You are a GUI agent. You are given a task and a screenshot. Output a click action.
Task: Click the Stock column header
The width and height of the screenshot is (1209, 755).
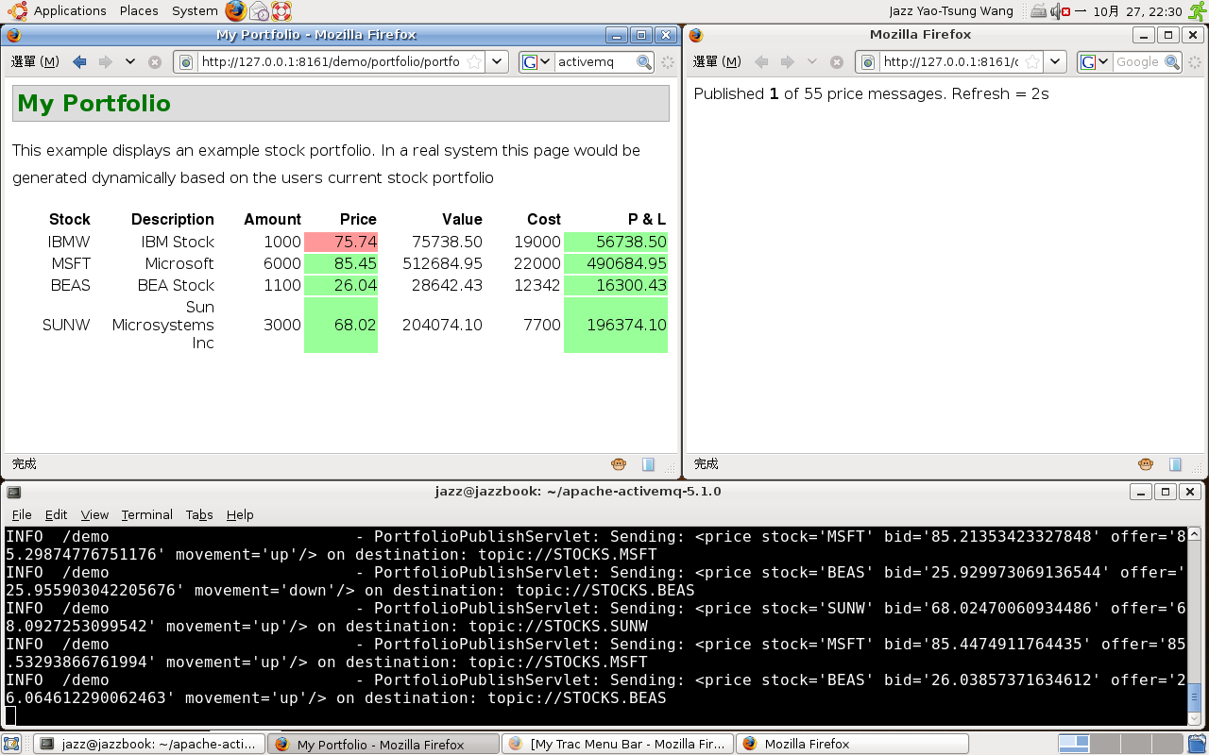click(x=70, y=219)
